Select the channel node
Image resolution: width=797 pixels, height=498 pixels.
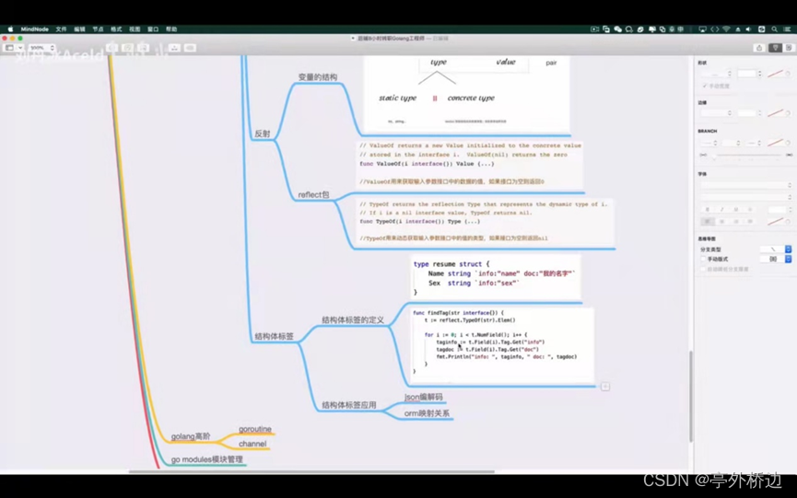[x=252, y=445]
